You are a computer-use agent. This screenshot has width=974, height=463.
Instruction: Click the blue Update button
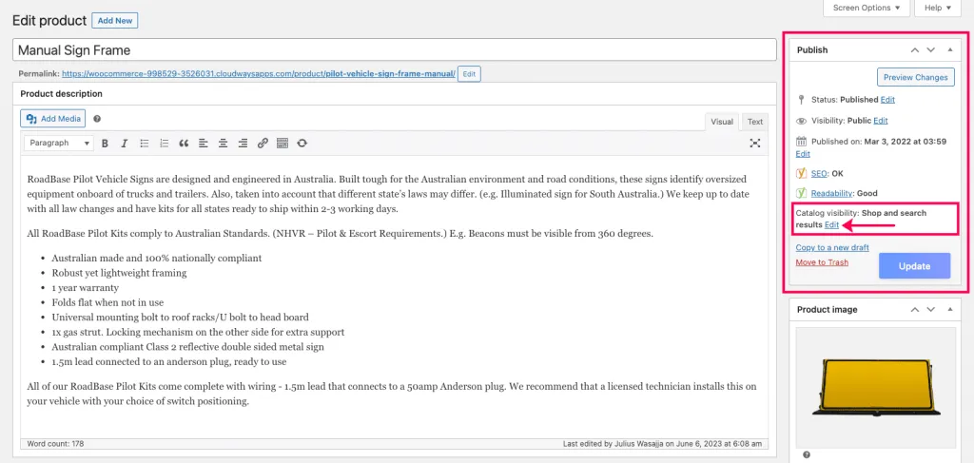click(x=914, y=266)
